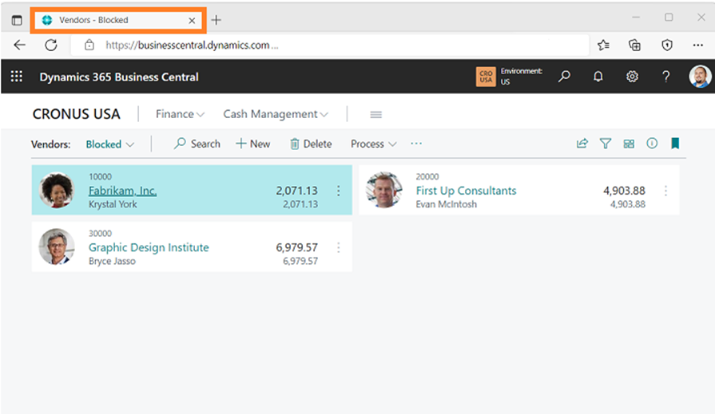
Task: Click balance 4,903.88 for First Up Consultants
Action: tap(624, 191)
